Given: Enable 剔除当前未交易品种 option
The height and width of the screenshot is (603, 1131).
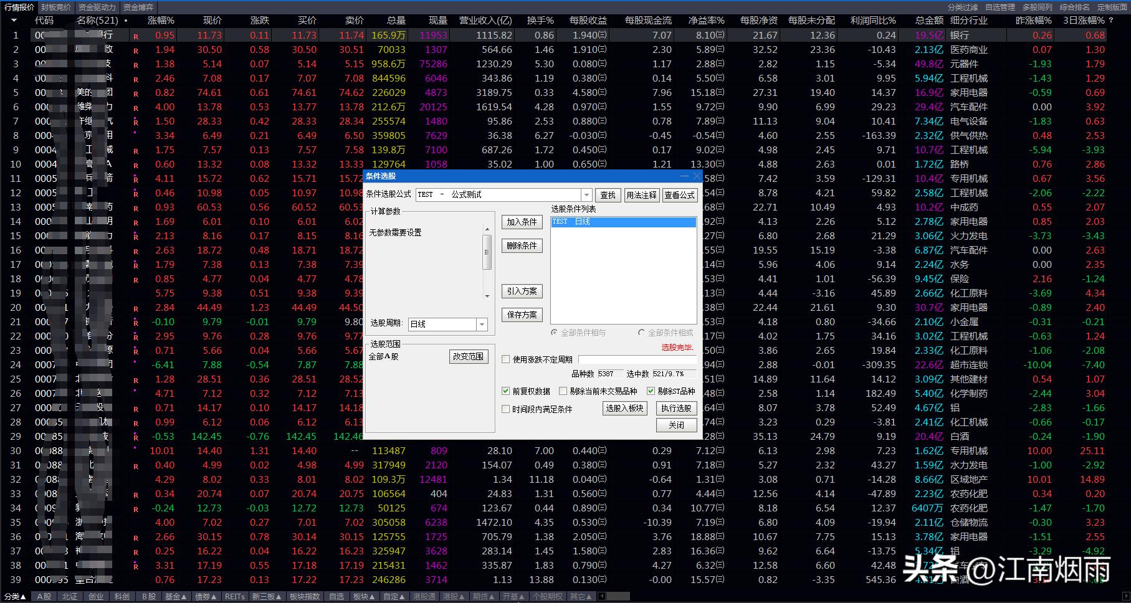Looking at the screenshot, I should click(563, 391).
